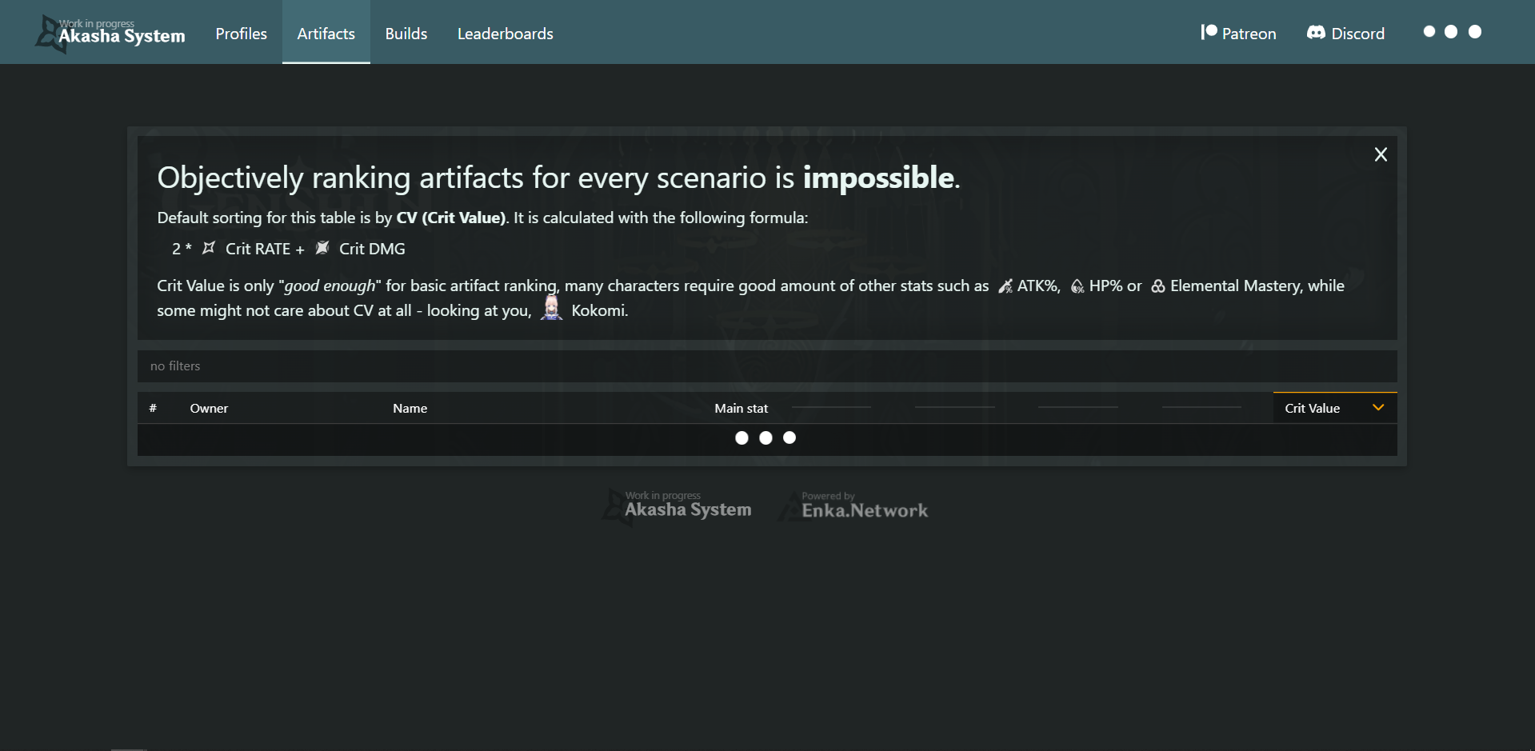The image size is (1535, 751).
Task: Click the Akasha System logo in navbar
Action: pos(111,34)
